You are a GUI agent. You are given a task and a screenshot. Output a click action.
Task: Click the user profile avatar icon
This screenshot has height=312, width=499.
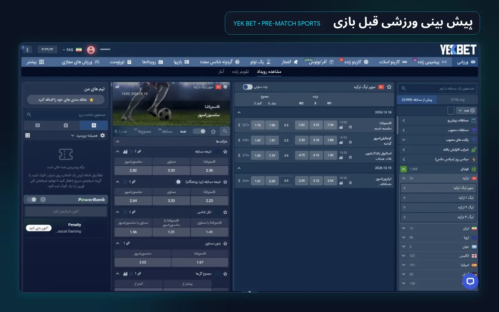coord(91,50)
